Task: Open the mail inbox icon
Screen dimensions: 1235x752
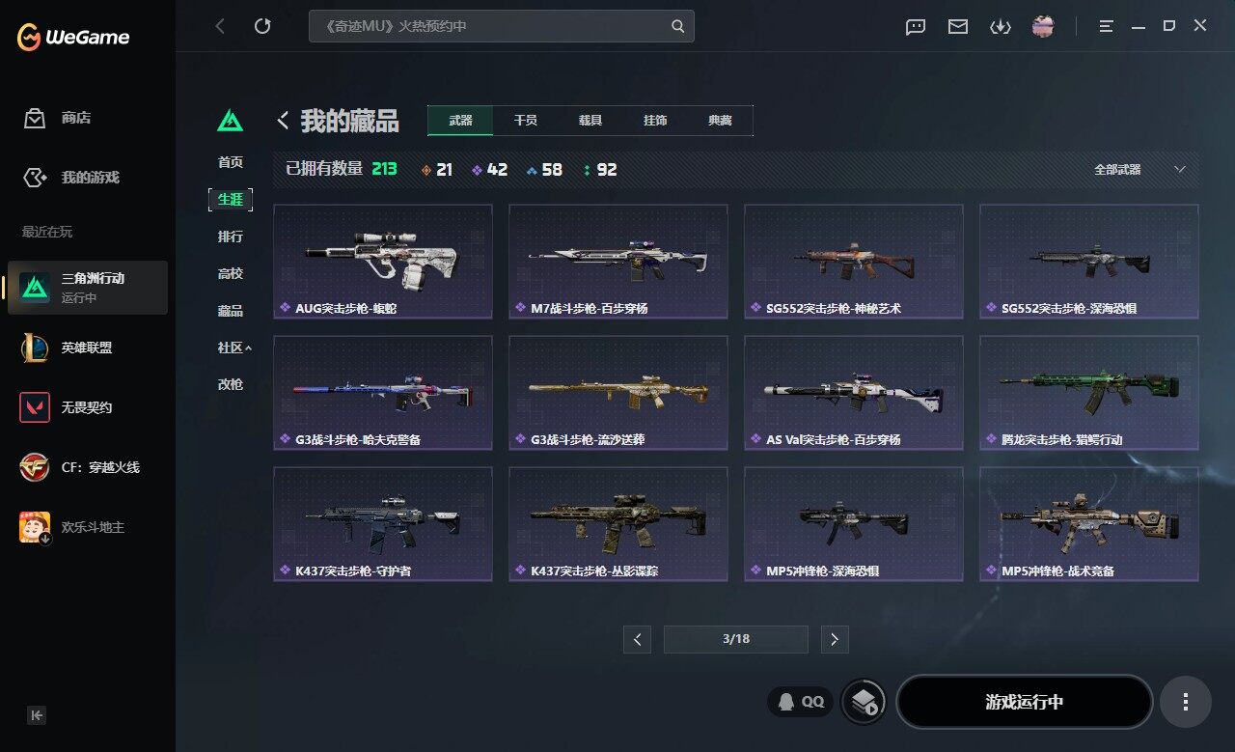Action: [958, 27]
